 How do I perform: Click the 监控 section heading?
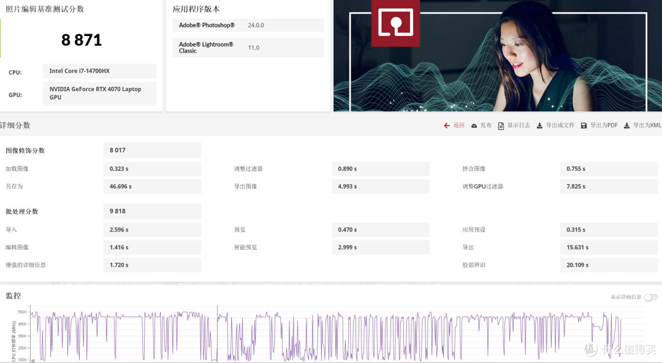(x=13, y=296)
